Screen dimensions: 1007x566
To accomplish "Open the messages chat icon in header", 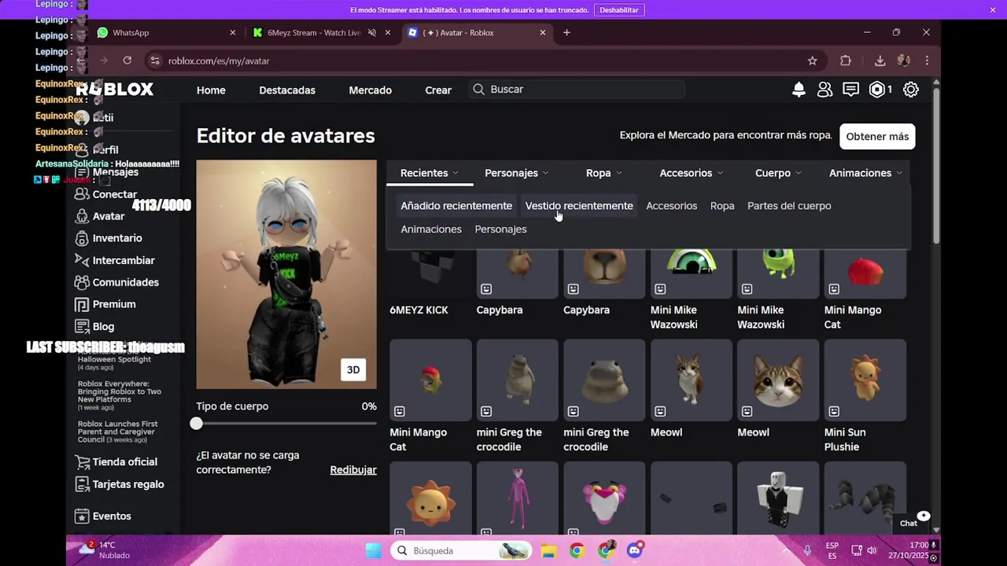I will pos(850,90).
